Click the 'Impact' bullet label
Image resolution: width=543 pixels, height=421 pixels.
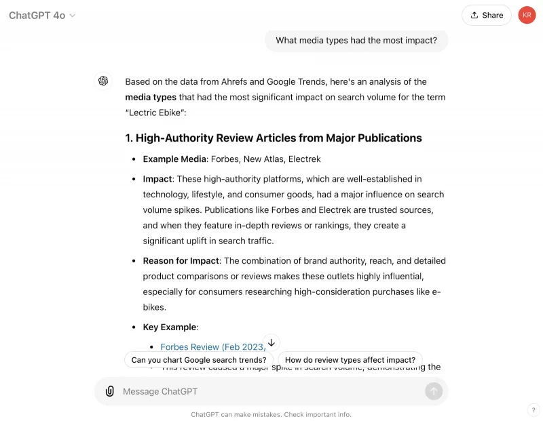(157, 179)
